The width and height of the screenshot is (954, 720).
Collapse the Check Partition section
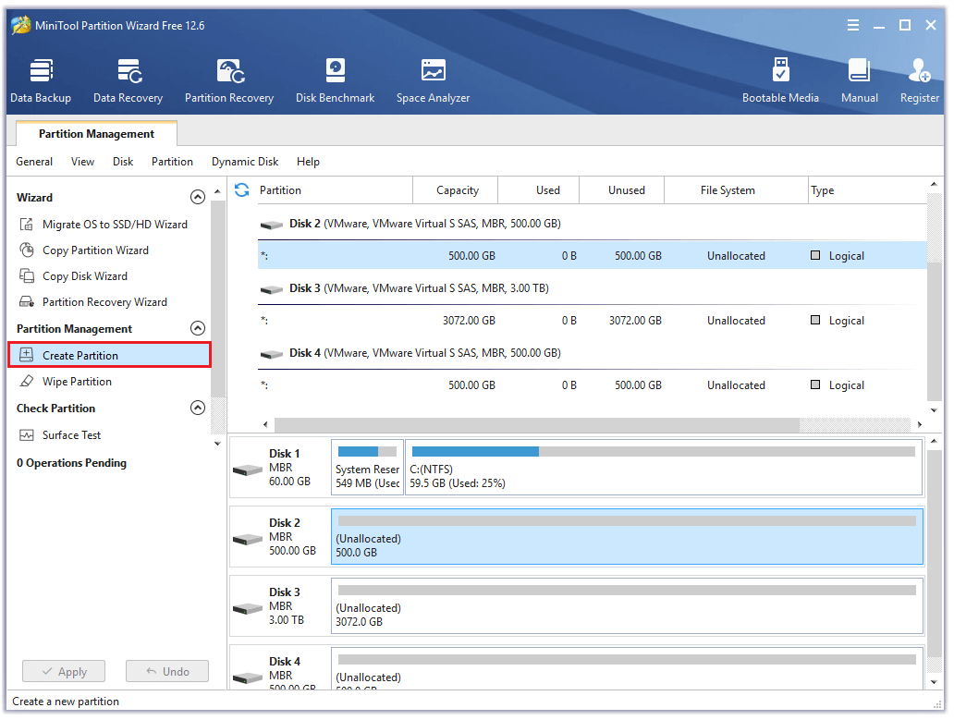click(x=198, y=408)
